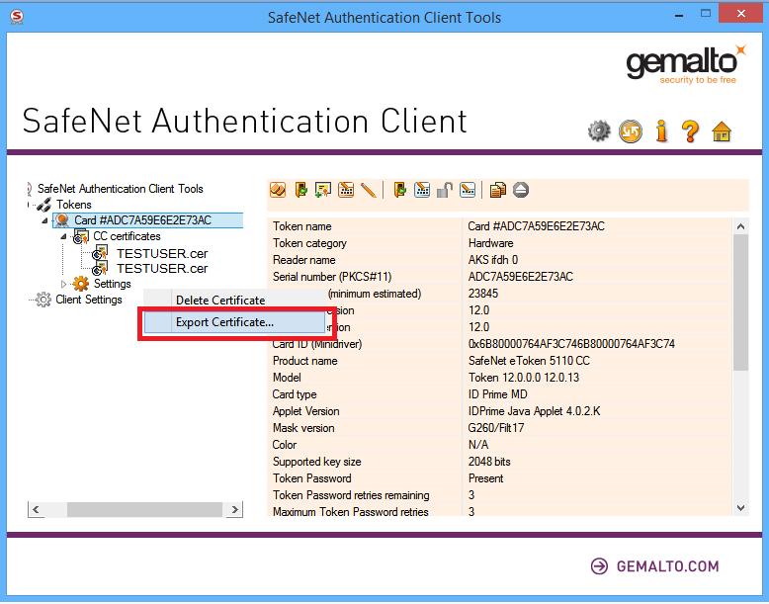Click the Hardware token category value
The width and height of the screenshot is (769, 604).
[491, 243]
